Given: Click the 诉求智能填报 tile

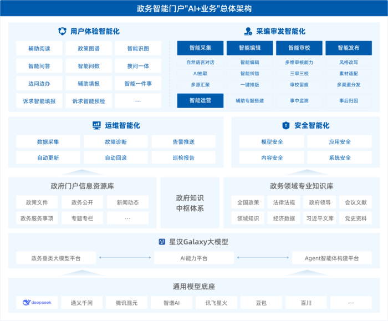Looking at the screenshot, I should coord(39,101).
